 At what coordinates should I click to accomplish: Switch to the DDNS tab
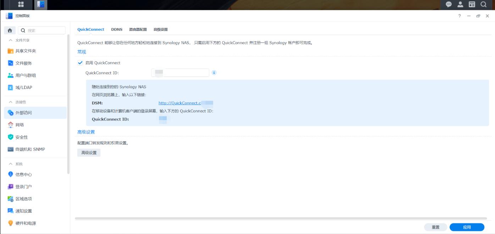(x=117, y=29)
